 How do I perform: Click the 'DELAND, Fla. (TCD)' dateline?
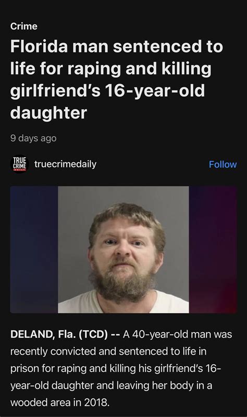tap(59, 334)
